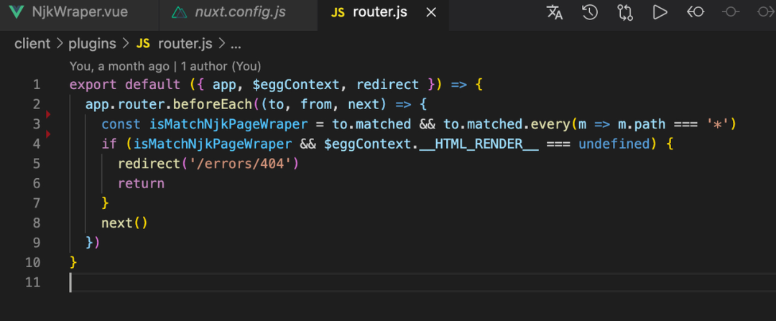Click the red gutter marker beside line 3
This screenshot has width=776, height=321.
coord(48,114)
